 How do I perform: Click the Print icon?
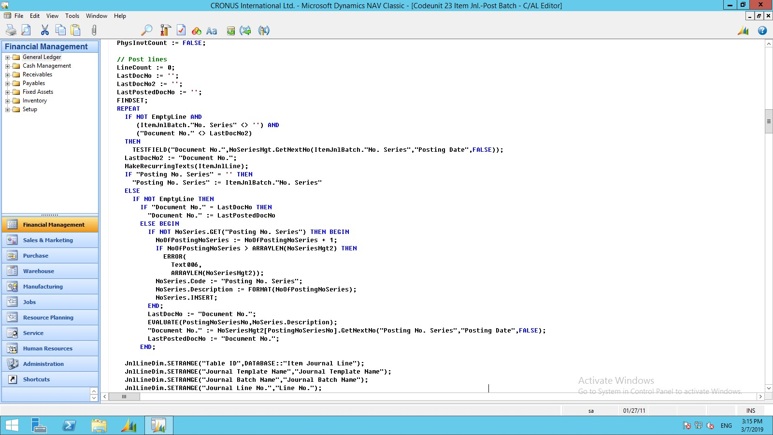[x=10, y=30]
